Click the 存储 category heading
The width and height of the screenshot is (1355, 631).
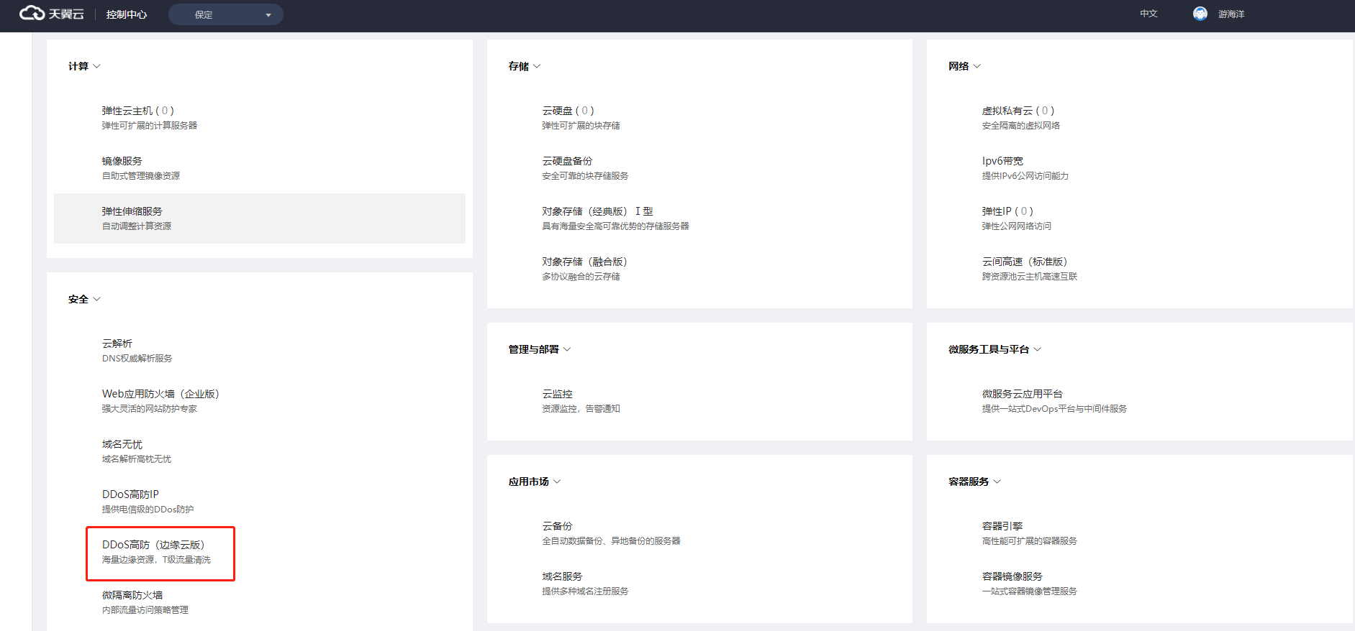[518, 66]
